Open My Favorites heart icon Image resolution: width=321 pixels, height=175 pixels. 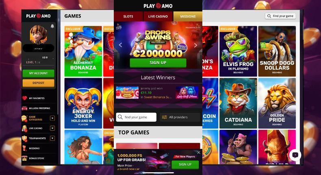click(24, 98)
